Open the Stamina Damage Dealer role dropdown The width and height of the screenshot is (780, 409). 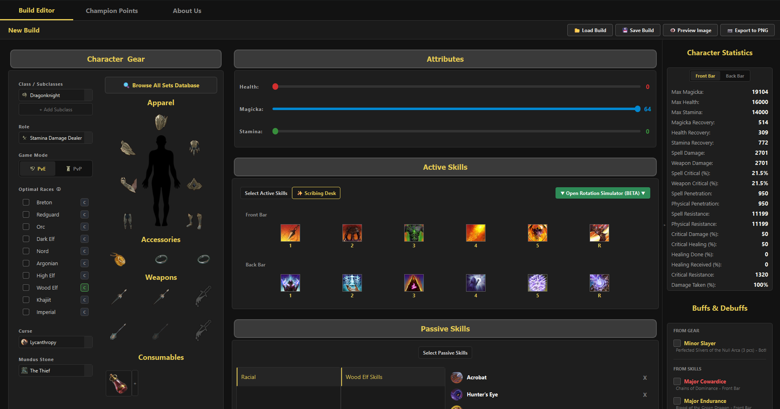point(56,138)
